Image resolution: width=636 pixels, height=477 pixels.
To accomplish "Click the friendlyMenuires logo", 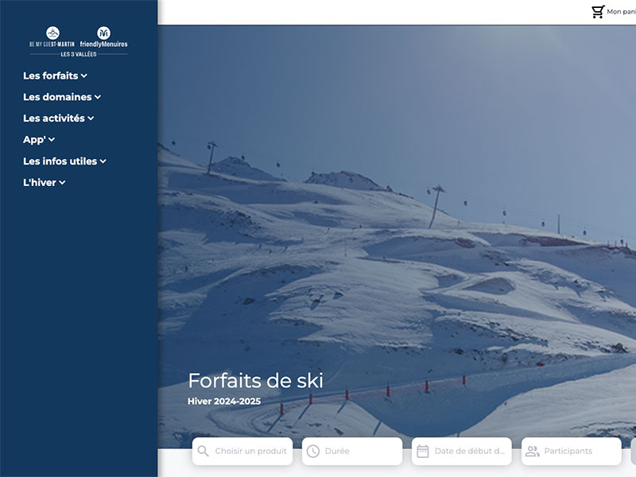I will 103,37.
